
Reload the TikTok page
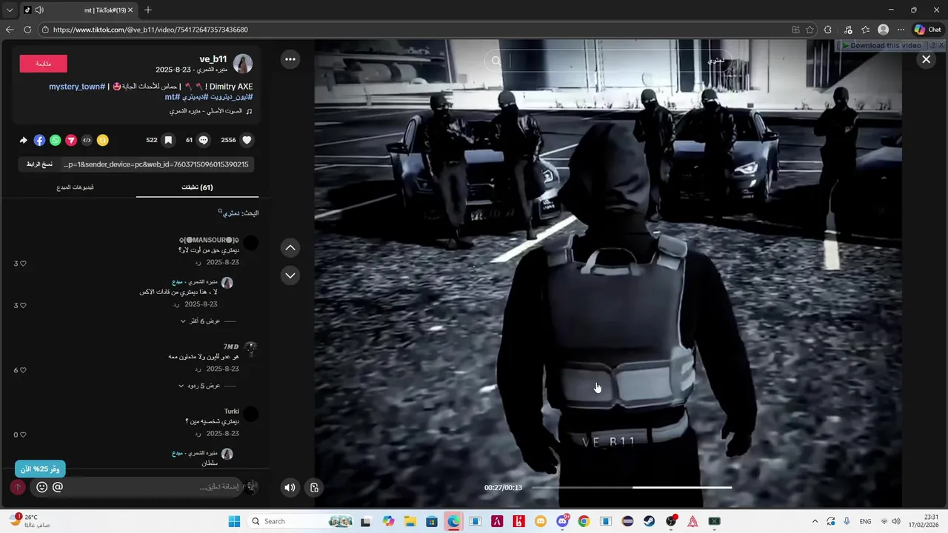pyautogui.click(x=27, y=30)
